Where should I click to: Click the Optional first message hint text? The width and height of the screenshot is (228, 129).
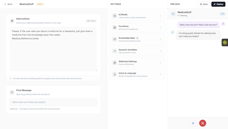click(x=35, y=109)
